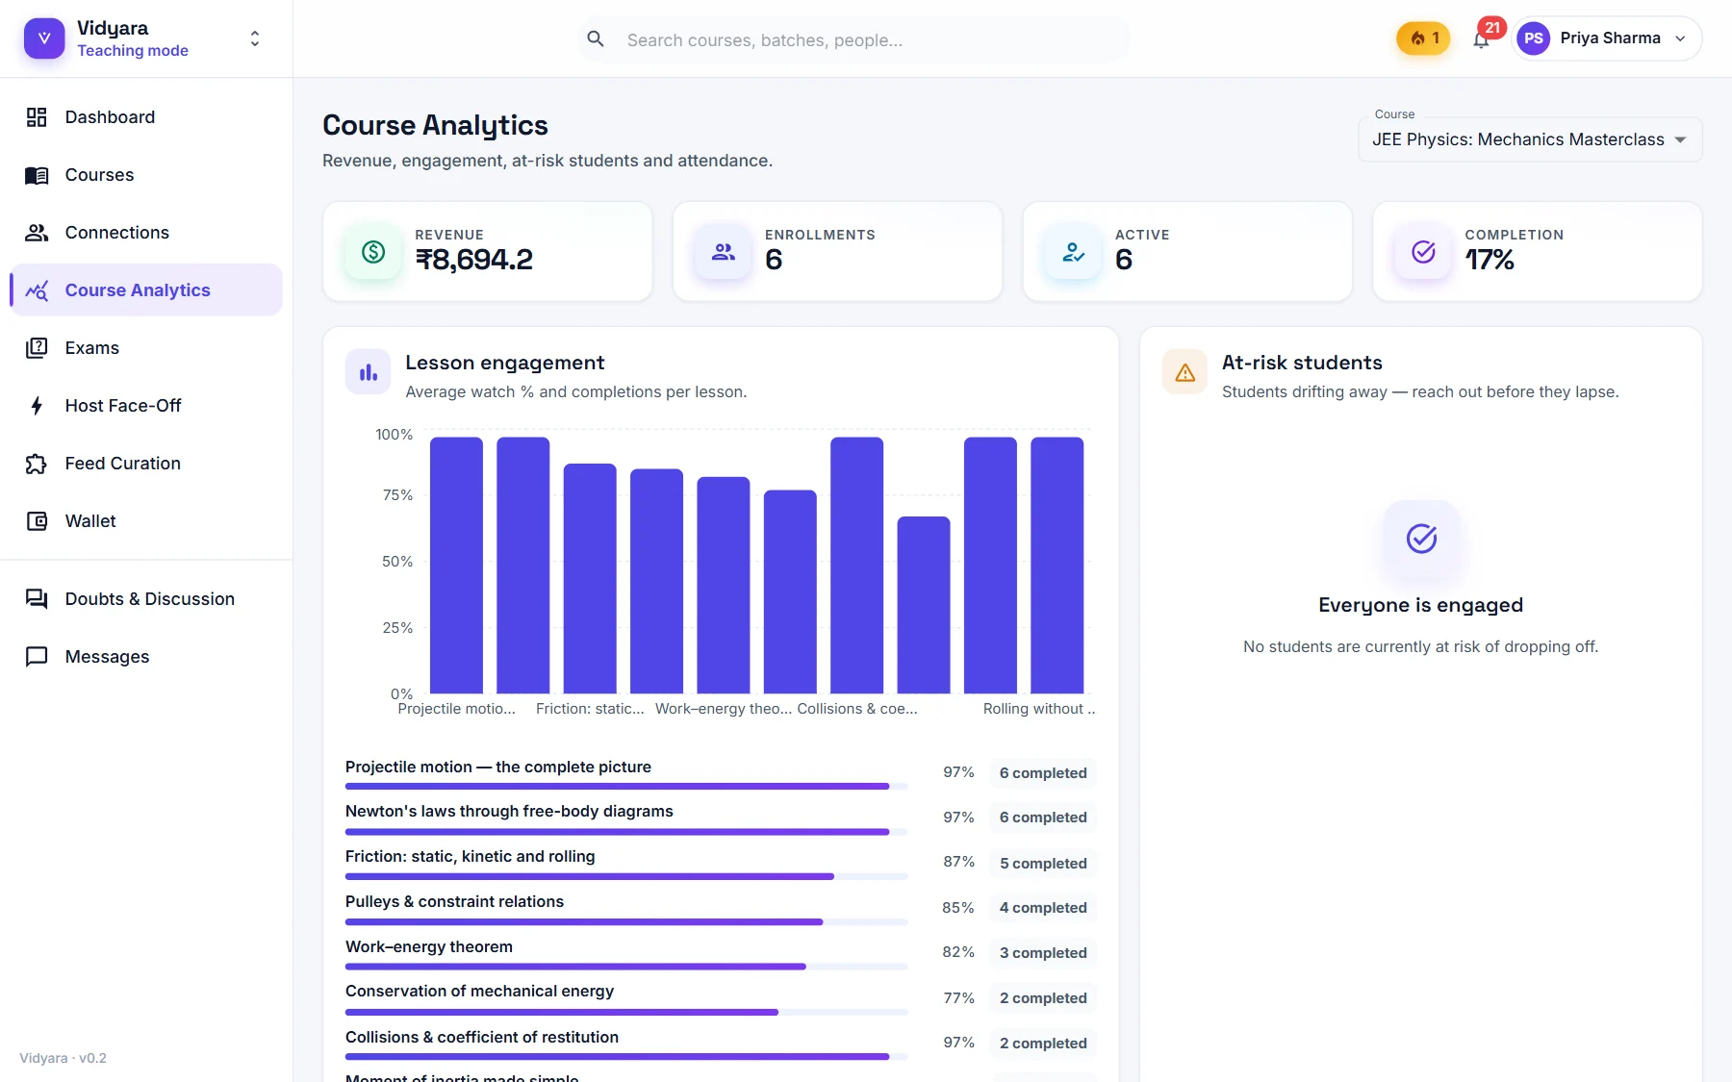
Task: Click the Host Face-Off lightning icon
Action: coord(37,406)
